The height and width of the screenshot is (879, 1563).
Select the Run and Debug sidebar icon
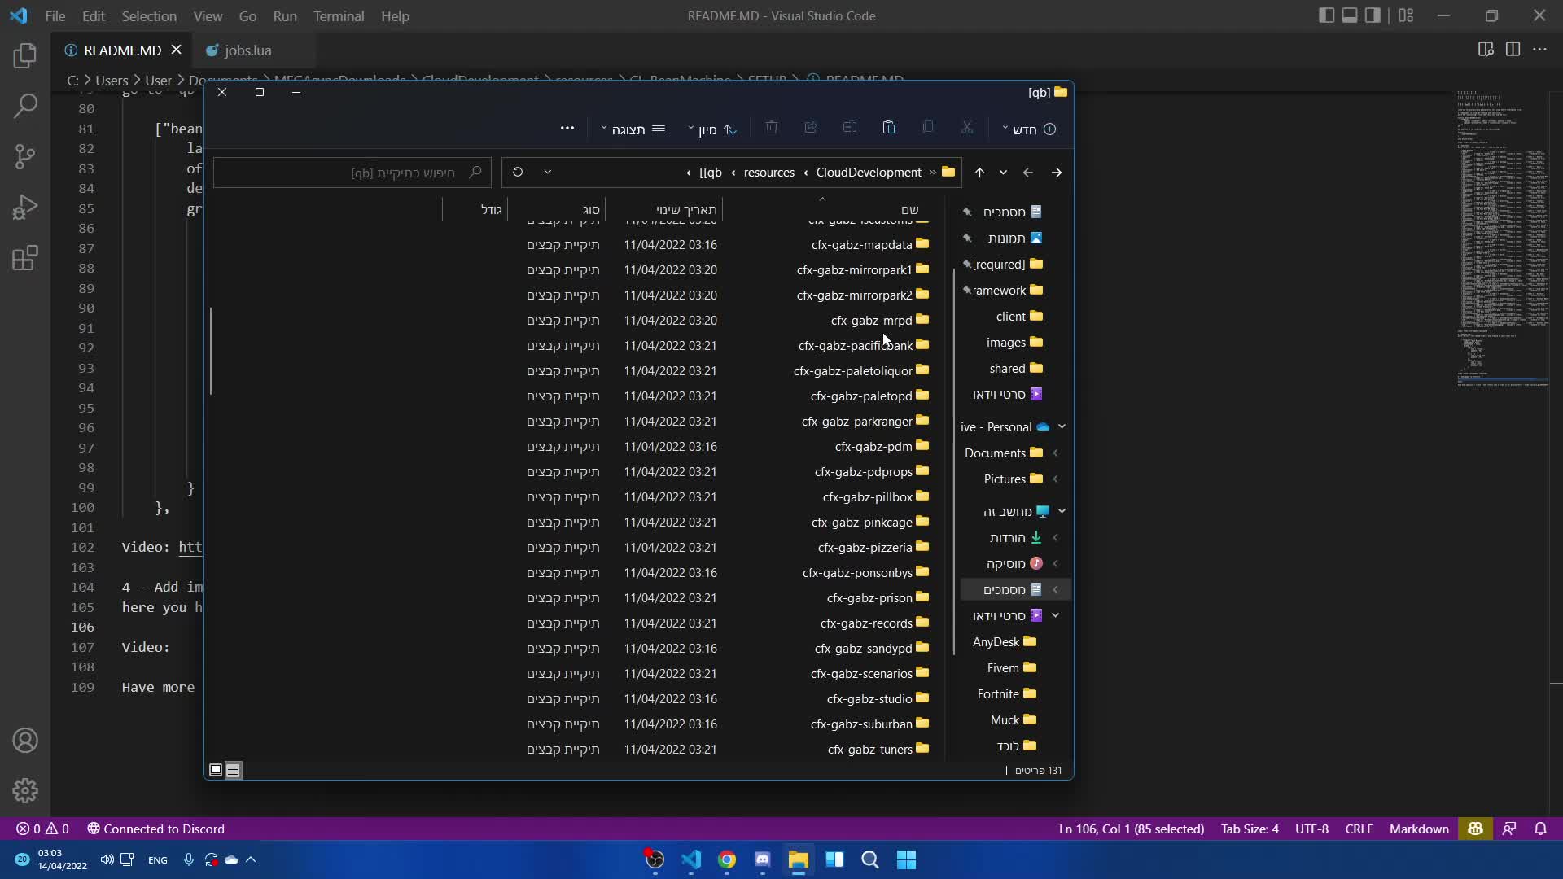click(26, 207)
